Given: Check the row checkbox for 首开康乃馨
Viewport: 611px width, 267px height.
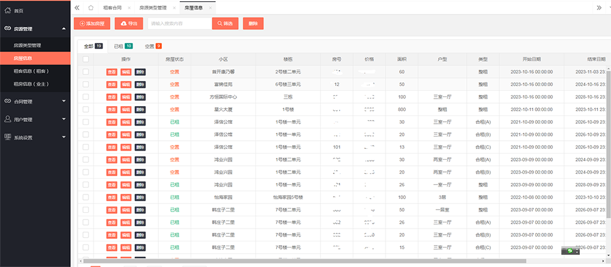Looking at the screenshot, I should (86, 72).
